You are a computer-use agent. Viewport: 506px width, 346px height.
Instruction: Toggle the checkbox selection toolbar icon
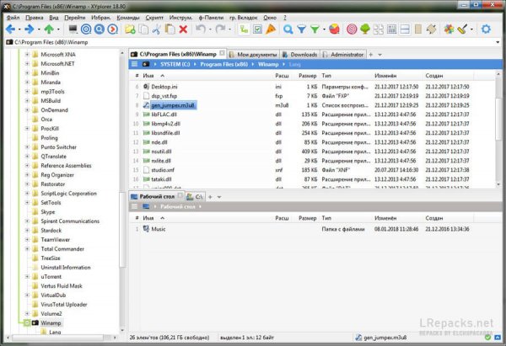coord(257,29)
